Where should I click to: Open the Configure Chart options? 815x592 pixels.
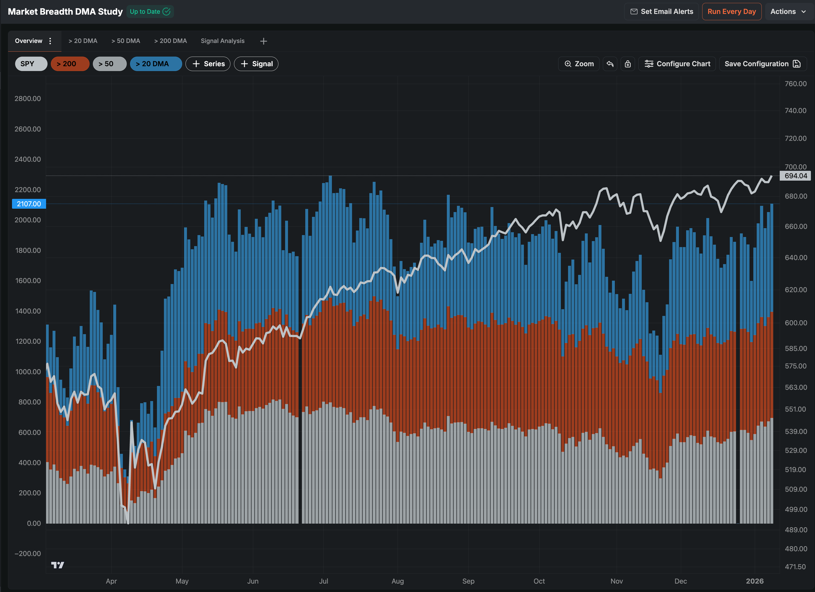point(677,64)
